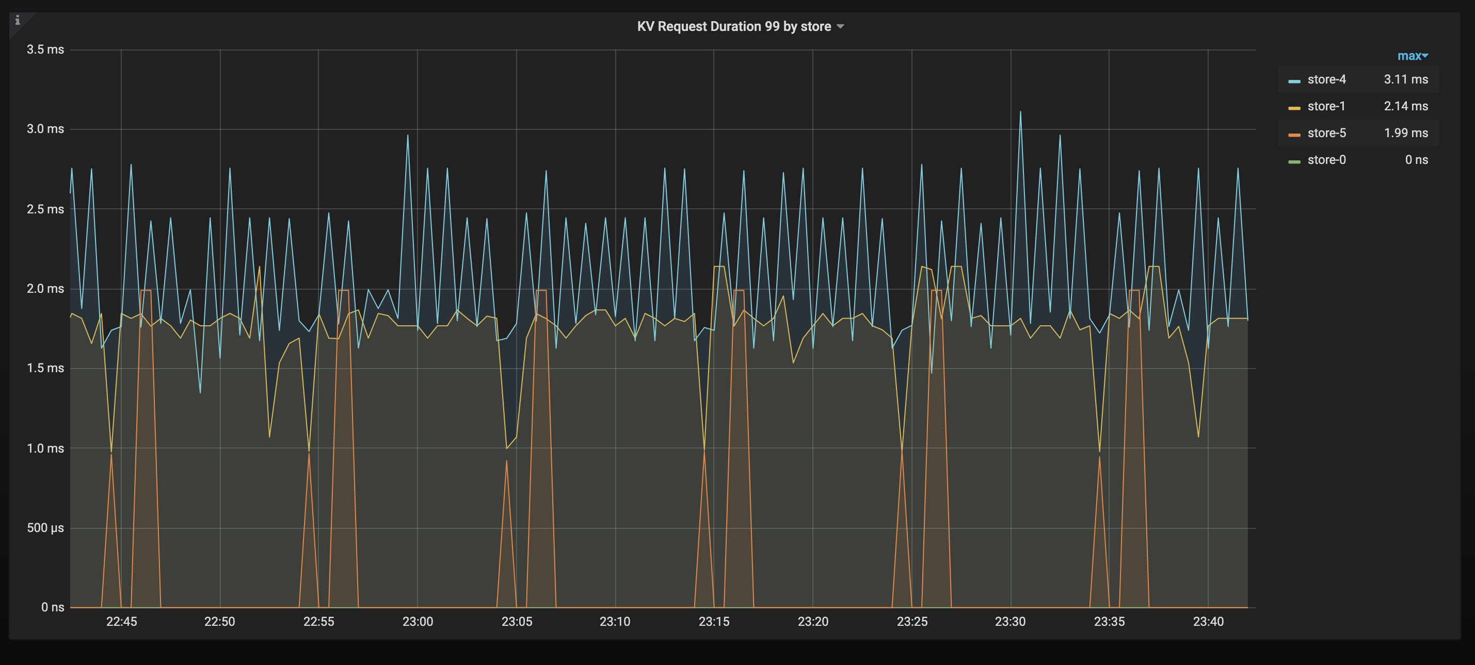Click the green store-0 color swatch

click(1294, 162)
